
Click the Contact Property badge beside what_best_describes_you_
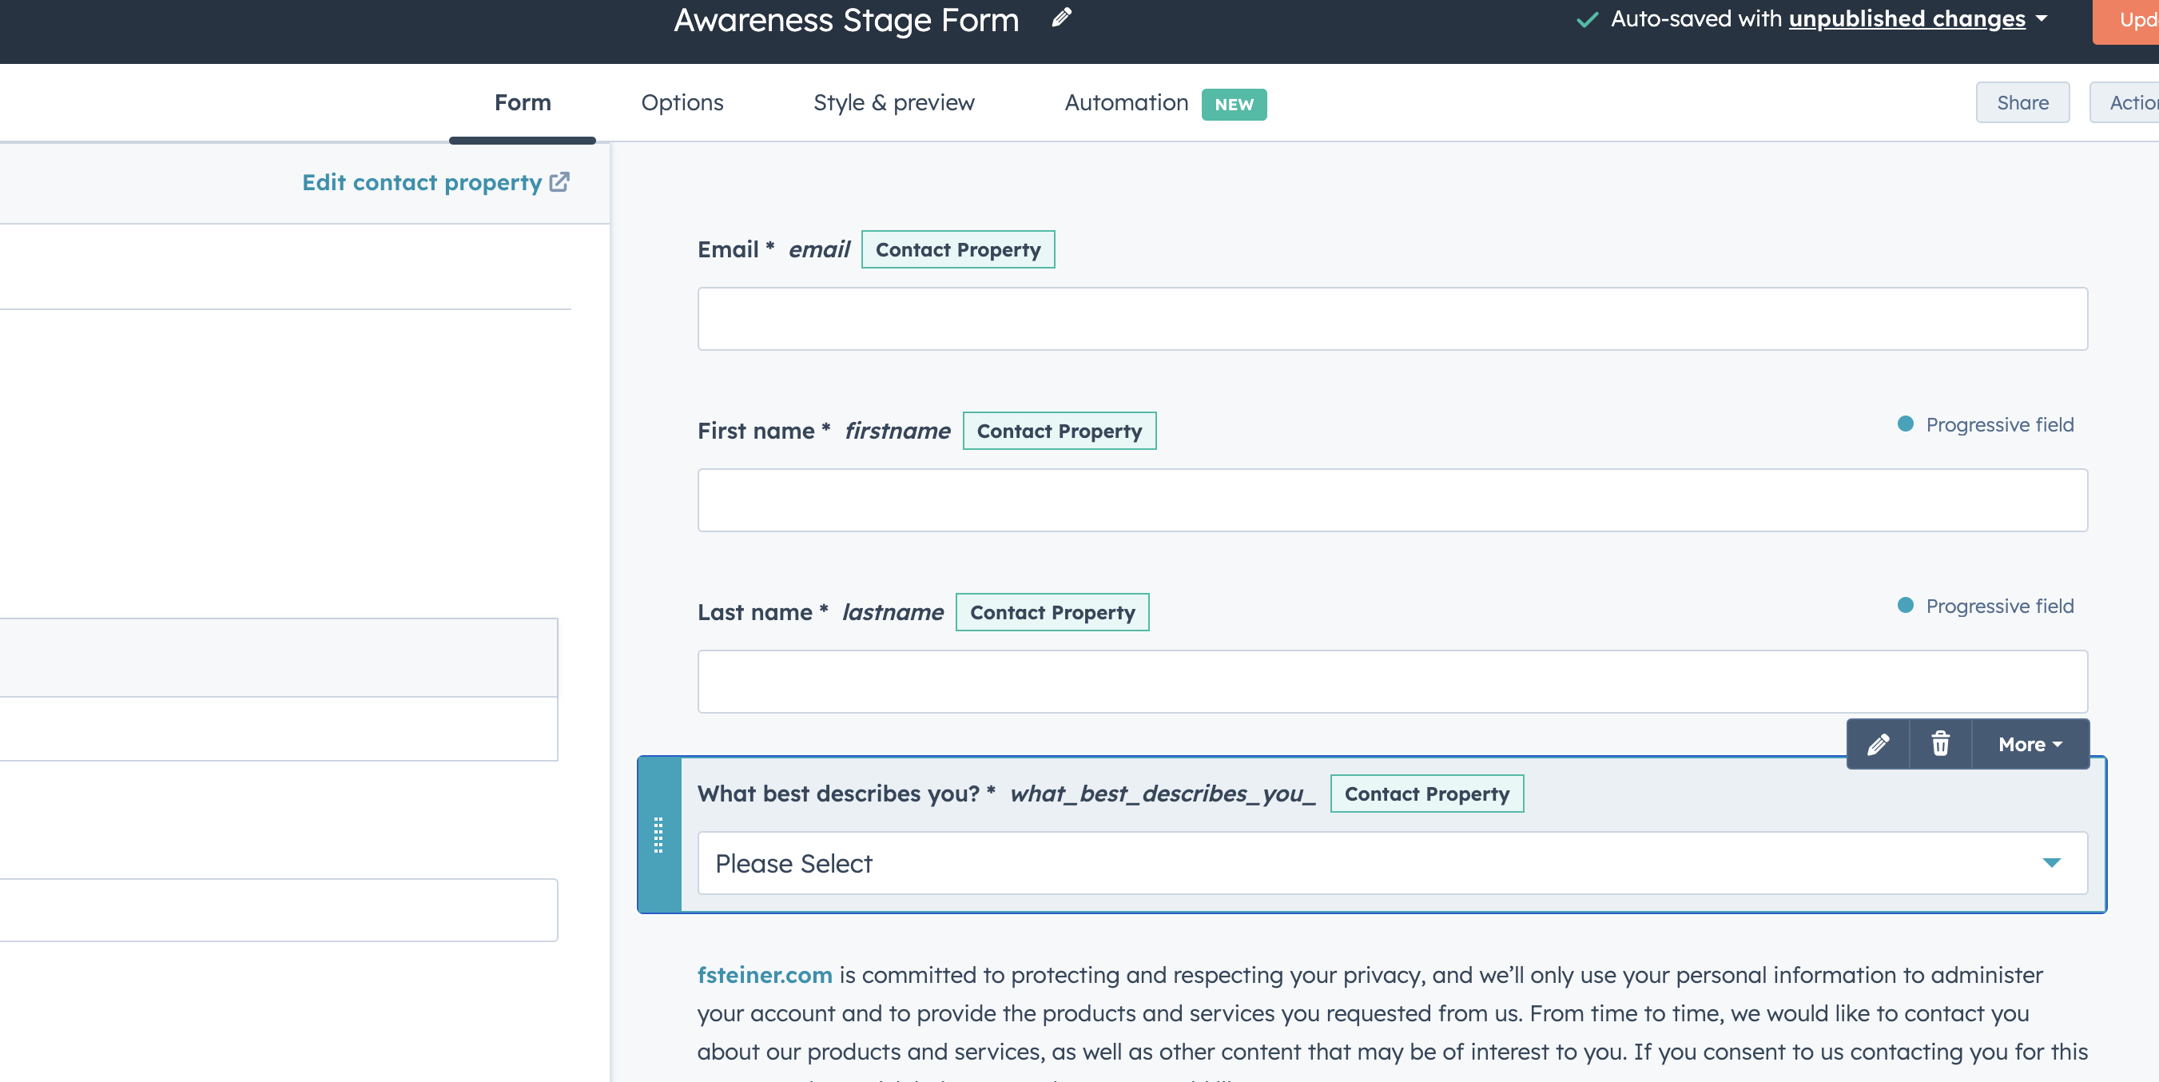point(1426,794)
